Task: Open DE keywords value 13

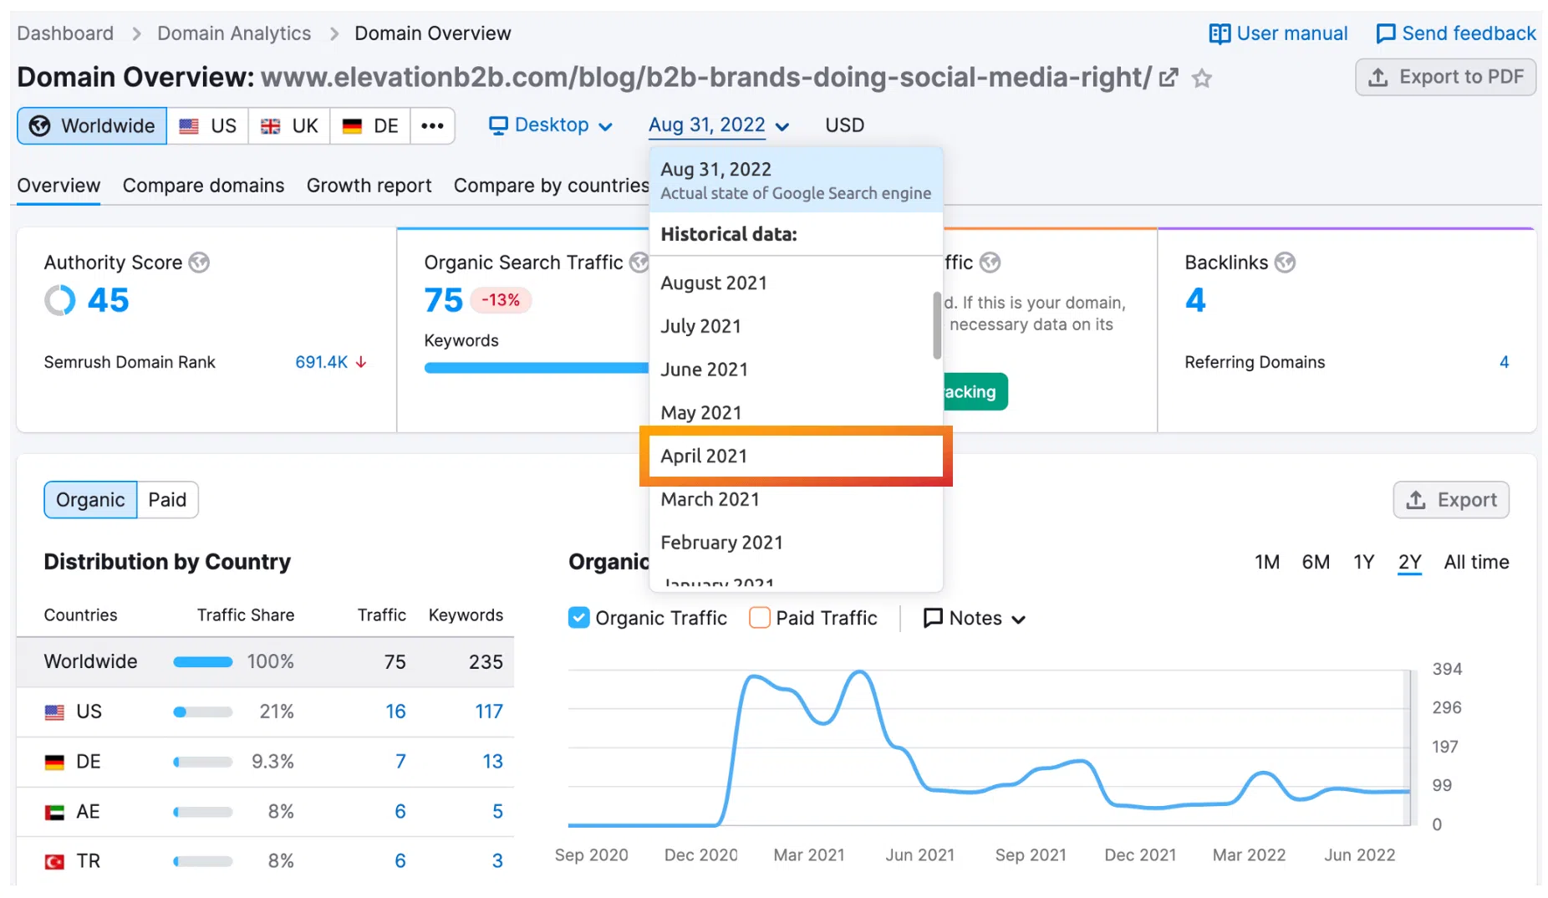Action: coord(492,762)
